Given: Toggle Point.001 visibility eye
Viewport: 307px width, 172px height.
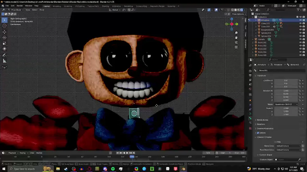Looking at the screenshot, I should [300, 42].
